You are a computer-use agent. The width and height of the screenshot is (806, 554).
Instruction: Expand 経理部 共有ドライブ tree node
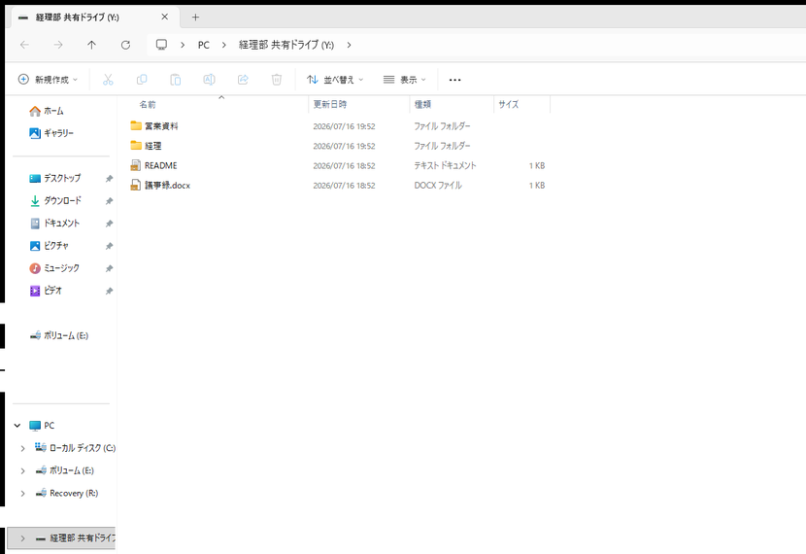coord(22,538)
